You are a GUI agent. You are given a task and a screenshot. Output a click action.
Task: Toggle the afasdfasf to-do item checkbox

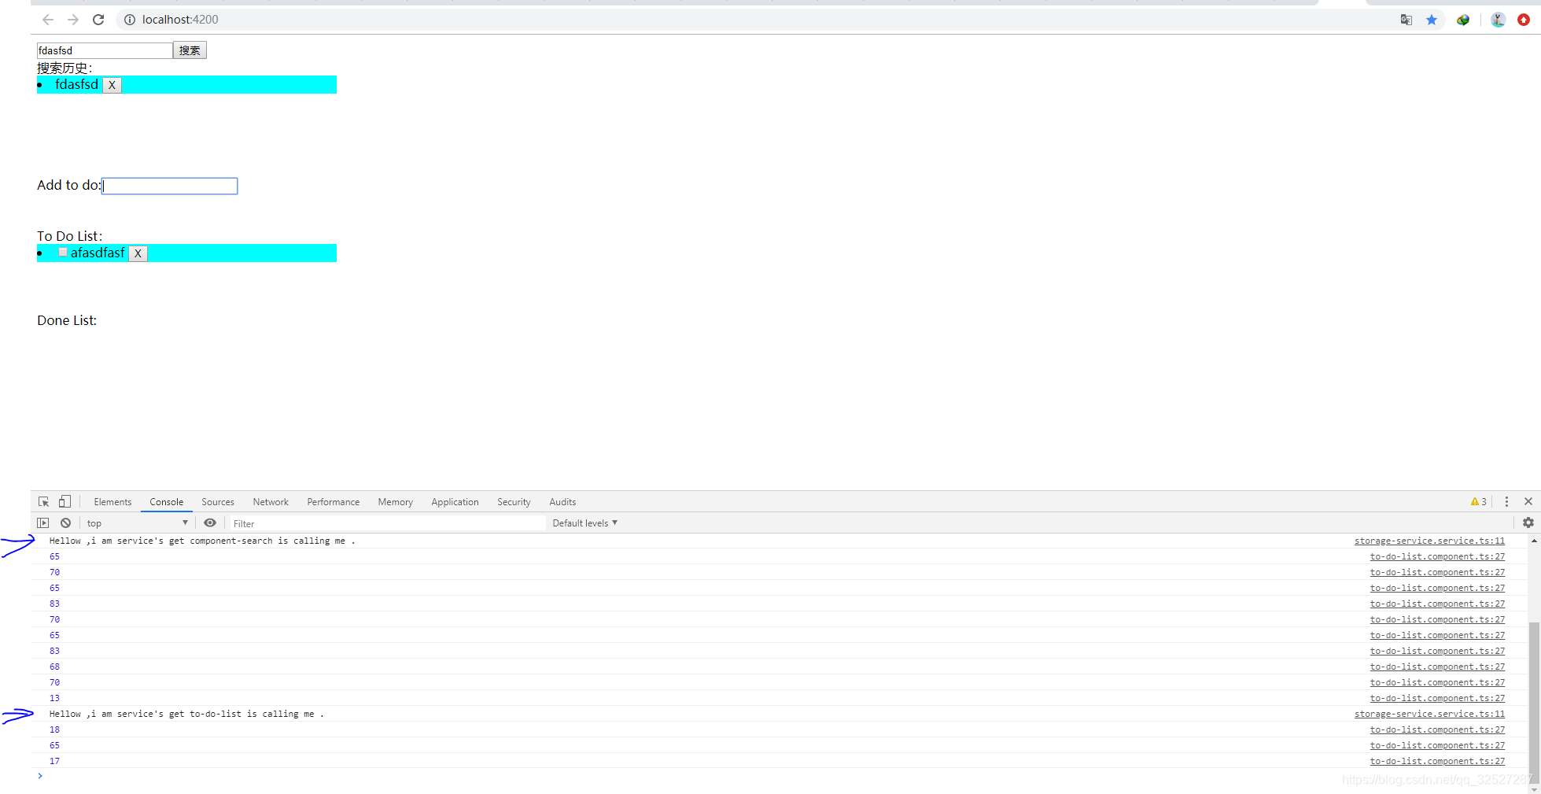(63, 252)
